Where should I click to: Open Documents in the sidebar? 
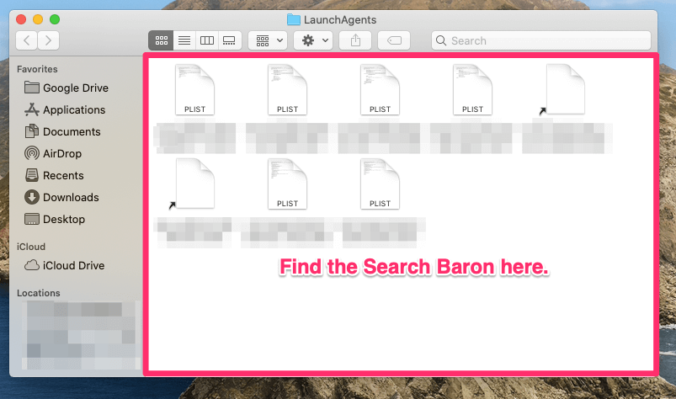click(62, 132)
